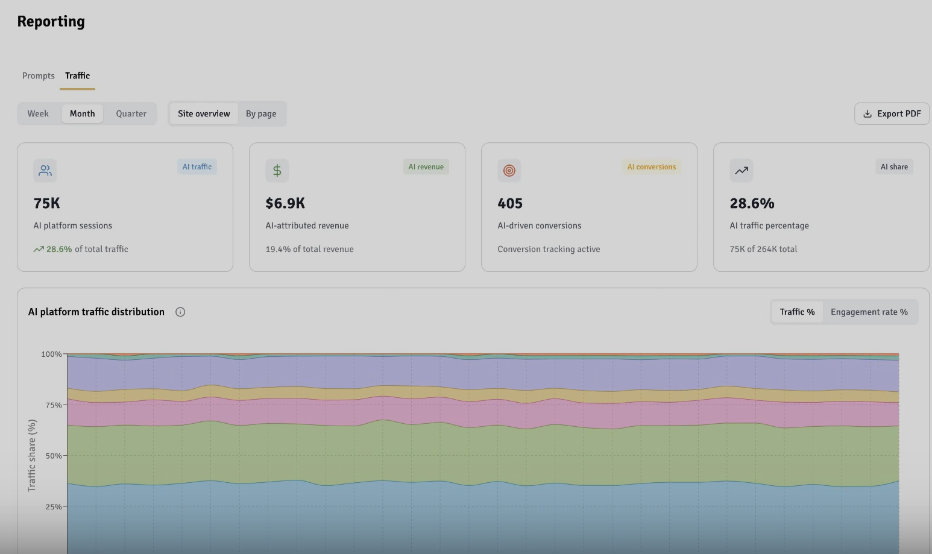Click the 100% y-axis label
The height and width of the screenshot is (554, 932).
pos(51,354)
